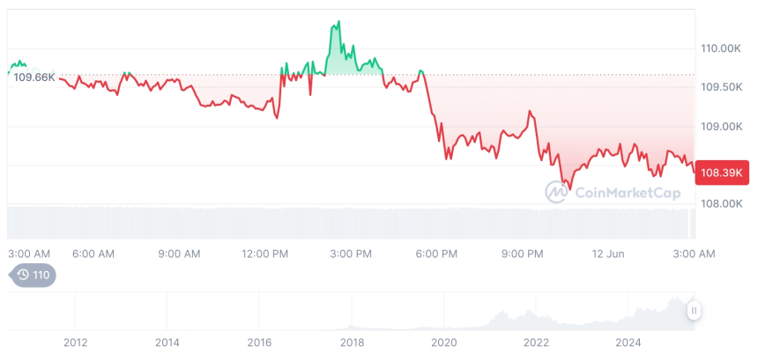The image size is (758, 353).
Task: Pick 2024 on the overview timeline
Action: 628,342
